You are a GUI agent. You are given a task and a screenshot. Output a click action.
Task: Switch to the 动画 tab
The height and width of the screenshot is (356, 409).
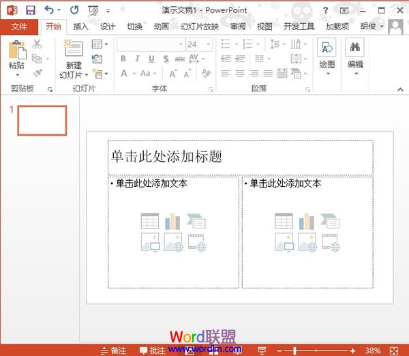point(161,27)
